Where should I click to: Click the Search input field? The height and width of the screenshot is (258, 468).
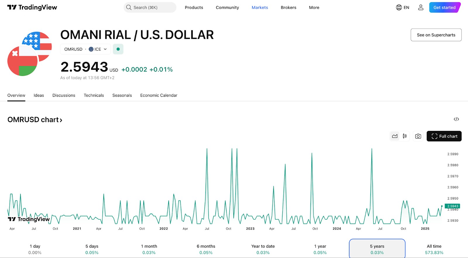[150, 7]
